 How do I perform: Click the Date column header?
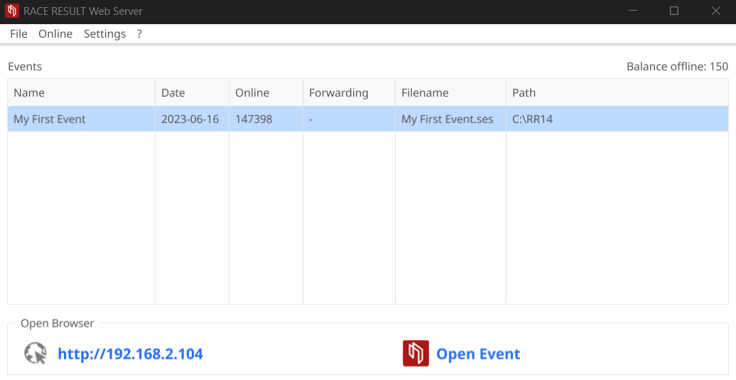coord(173,93)
